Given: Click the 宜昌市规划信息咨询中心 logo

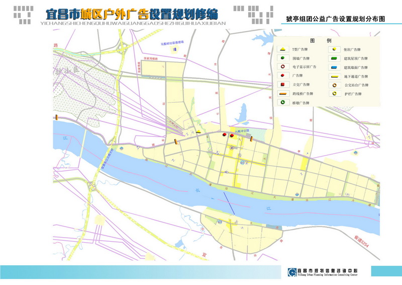Looking at the screenshot, I should [x=323, y=272].
